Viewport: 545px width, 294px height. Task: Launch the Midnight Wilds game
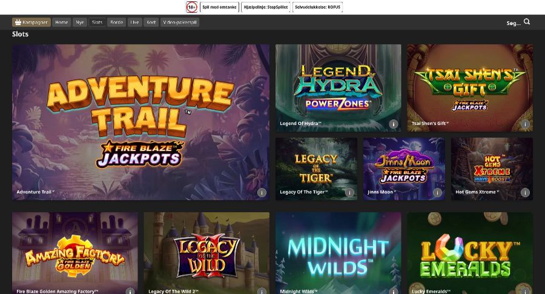tap(338, 253)
